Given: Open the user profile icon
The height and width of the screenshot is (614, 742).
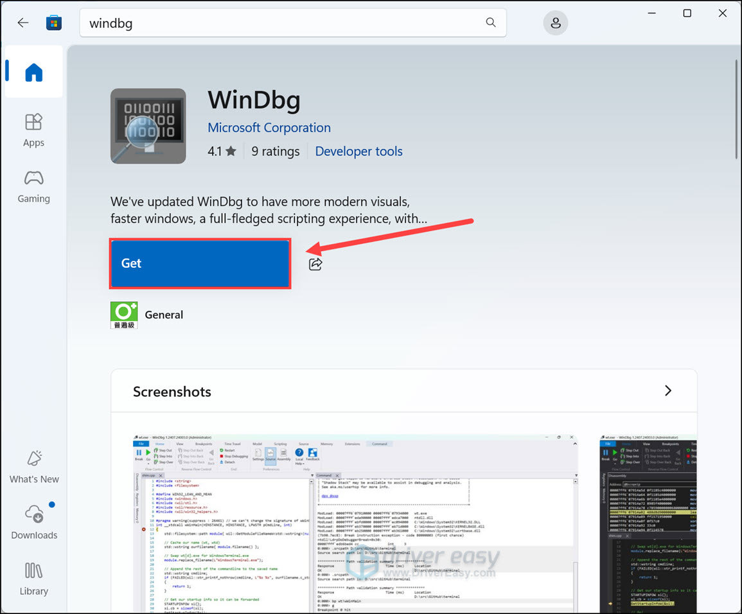Looking at the screenshot, I should [556, 22].
